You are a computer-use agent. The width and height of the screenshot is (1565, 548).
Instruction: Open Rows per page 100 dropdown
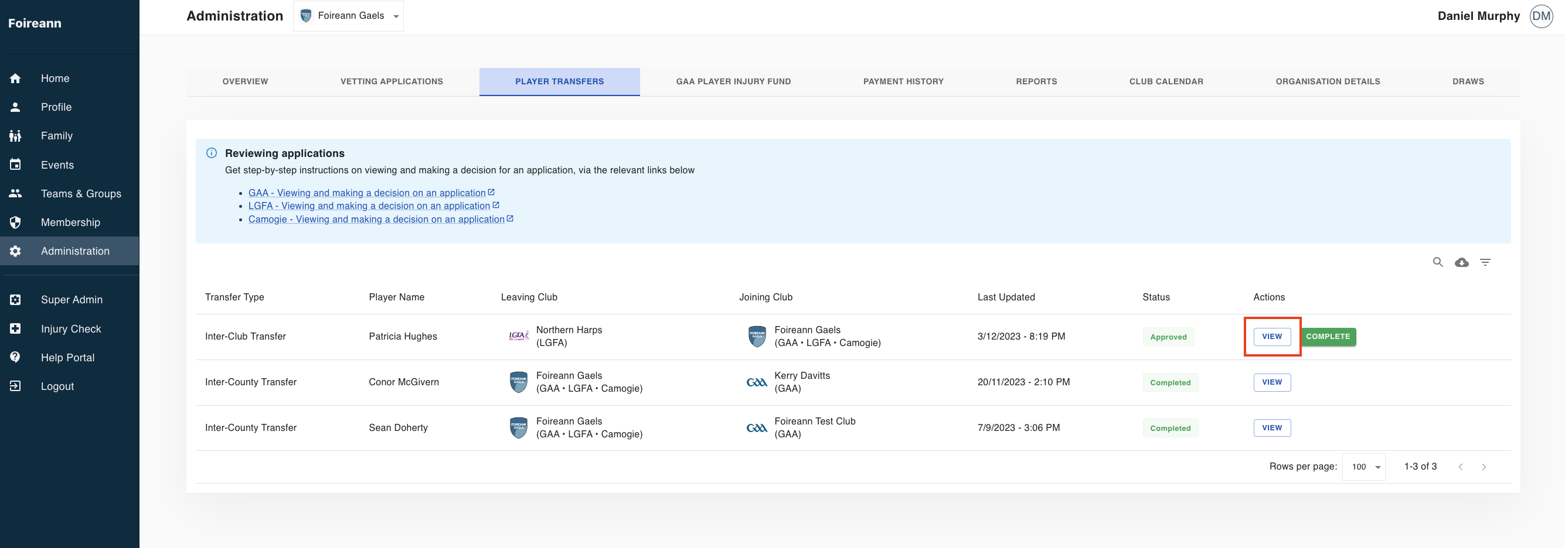pos(1364,467)
